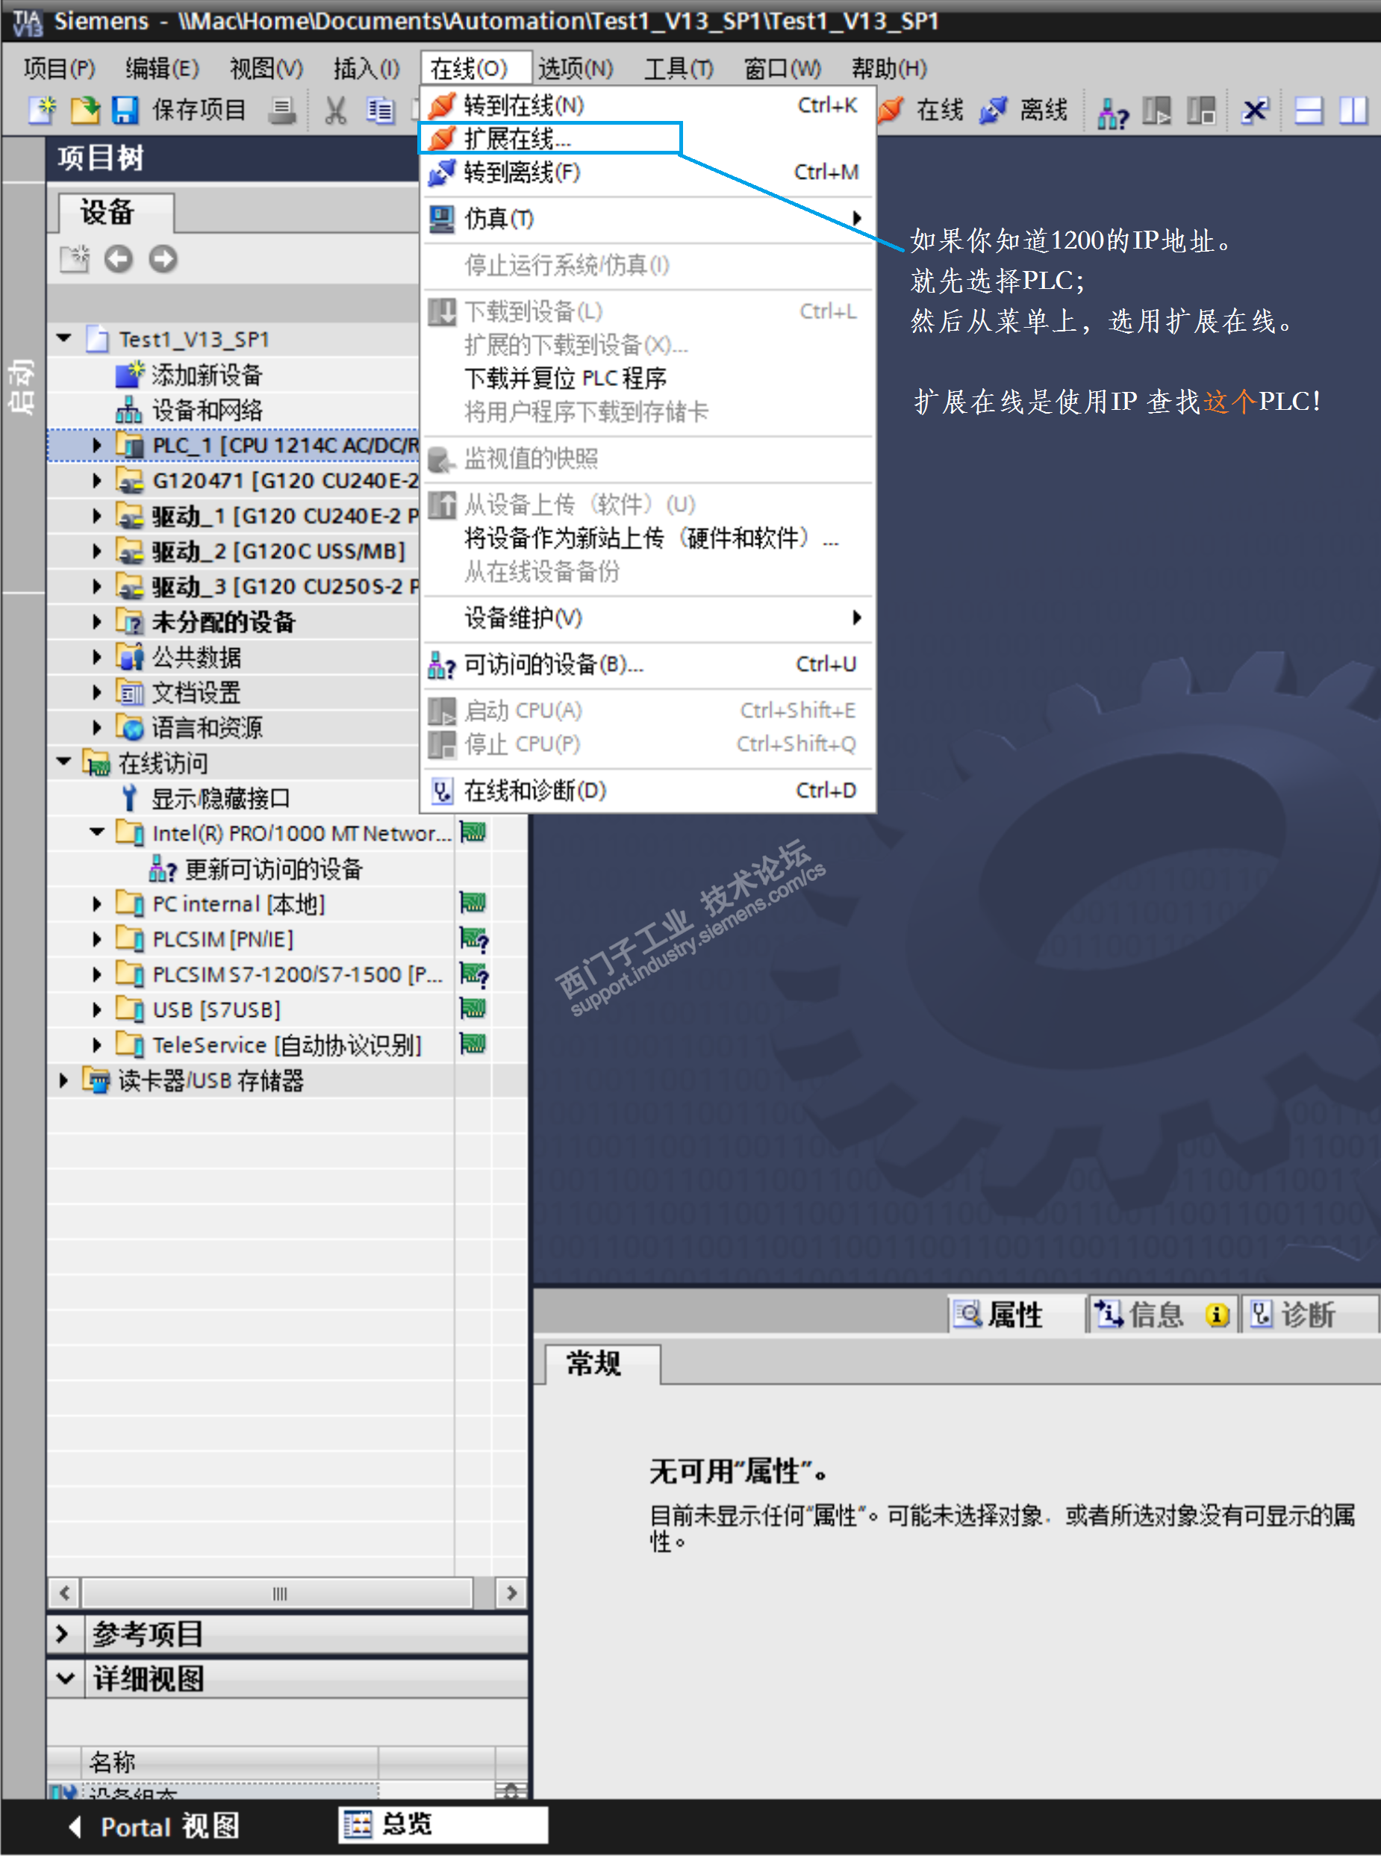Click the go offline toolbar button
This screenshot has height=1856, width=1381.
pos(1024,110)
